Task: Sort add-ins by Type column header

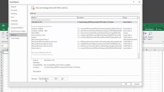Action: pos(130,18)
